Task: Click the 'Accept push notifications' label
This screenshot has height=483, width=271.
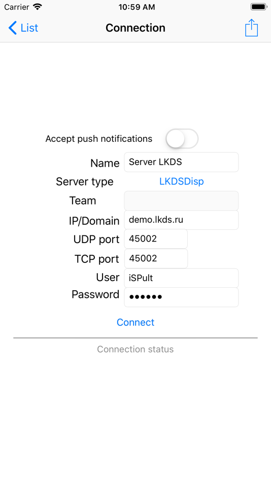Action: pyautogui.click(x=99, y=139)
